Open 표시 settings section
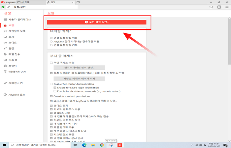231x148 pixels. click(9, 37)
